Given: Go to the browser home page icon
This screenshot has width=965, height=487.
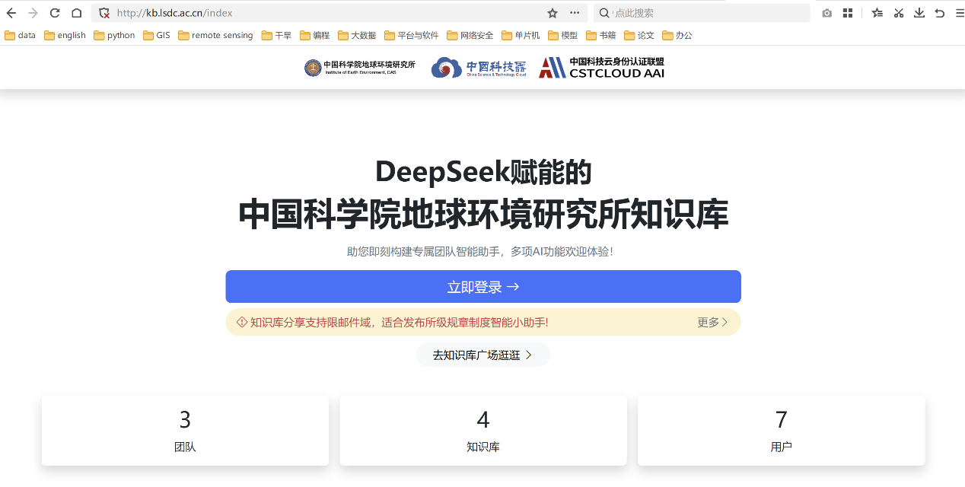Looking at the screenshot, I should tap(76, 13).
